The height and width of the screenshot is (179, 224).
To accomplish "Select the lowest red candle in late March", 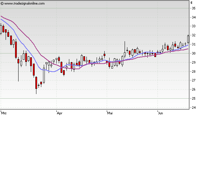I will tap(36, 83).
